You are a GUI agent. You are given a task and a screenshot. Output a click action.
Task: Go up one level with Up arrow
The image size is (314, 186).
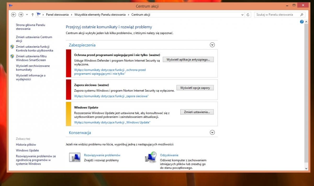tap(32, 15)
